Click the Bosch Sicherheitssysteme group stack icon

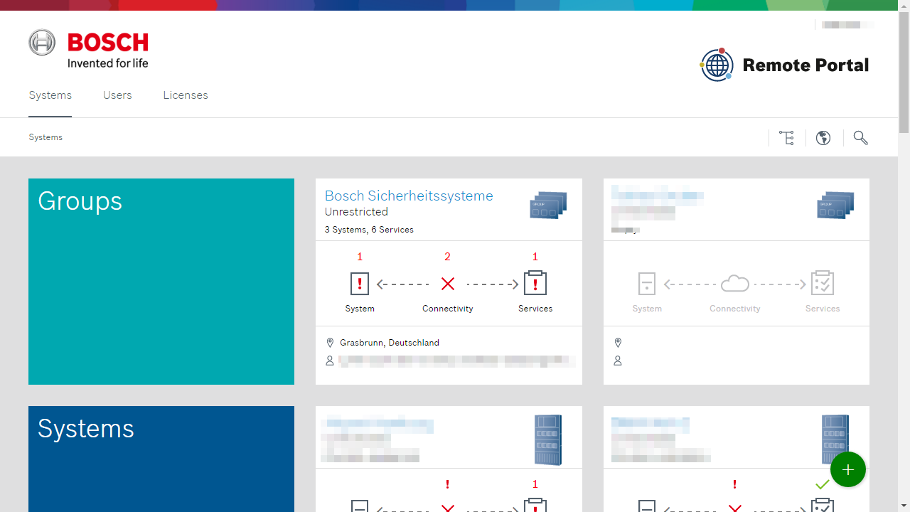click(x=548, y=206)
